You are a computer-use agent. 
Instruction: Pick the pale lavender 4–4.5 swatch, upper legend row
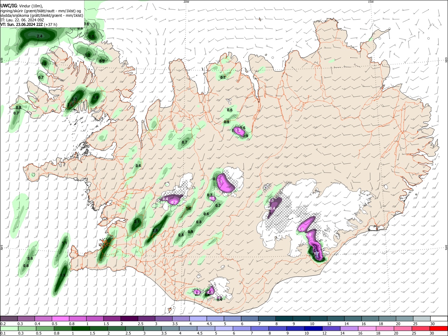198,318
